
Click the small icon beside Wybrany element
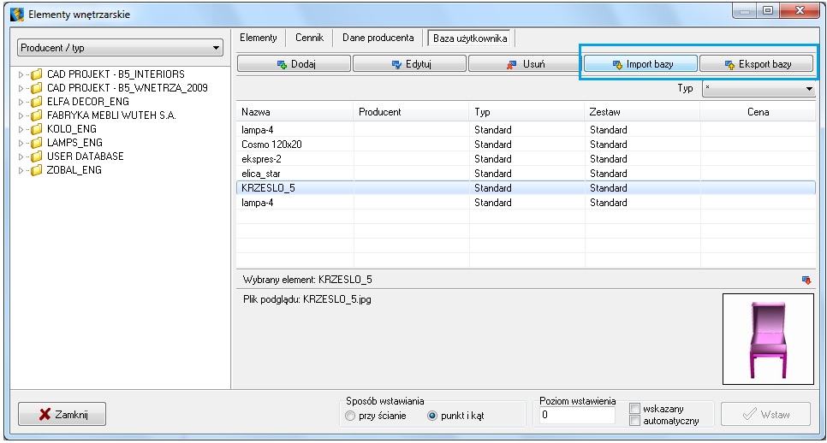806,280
